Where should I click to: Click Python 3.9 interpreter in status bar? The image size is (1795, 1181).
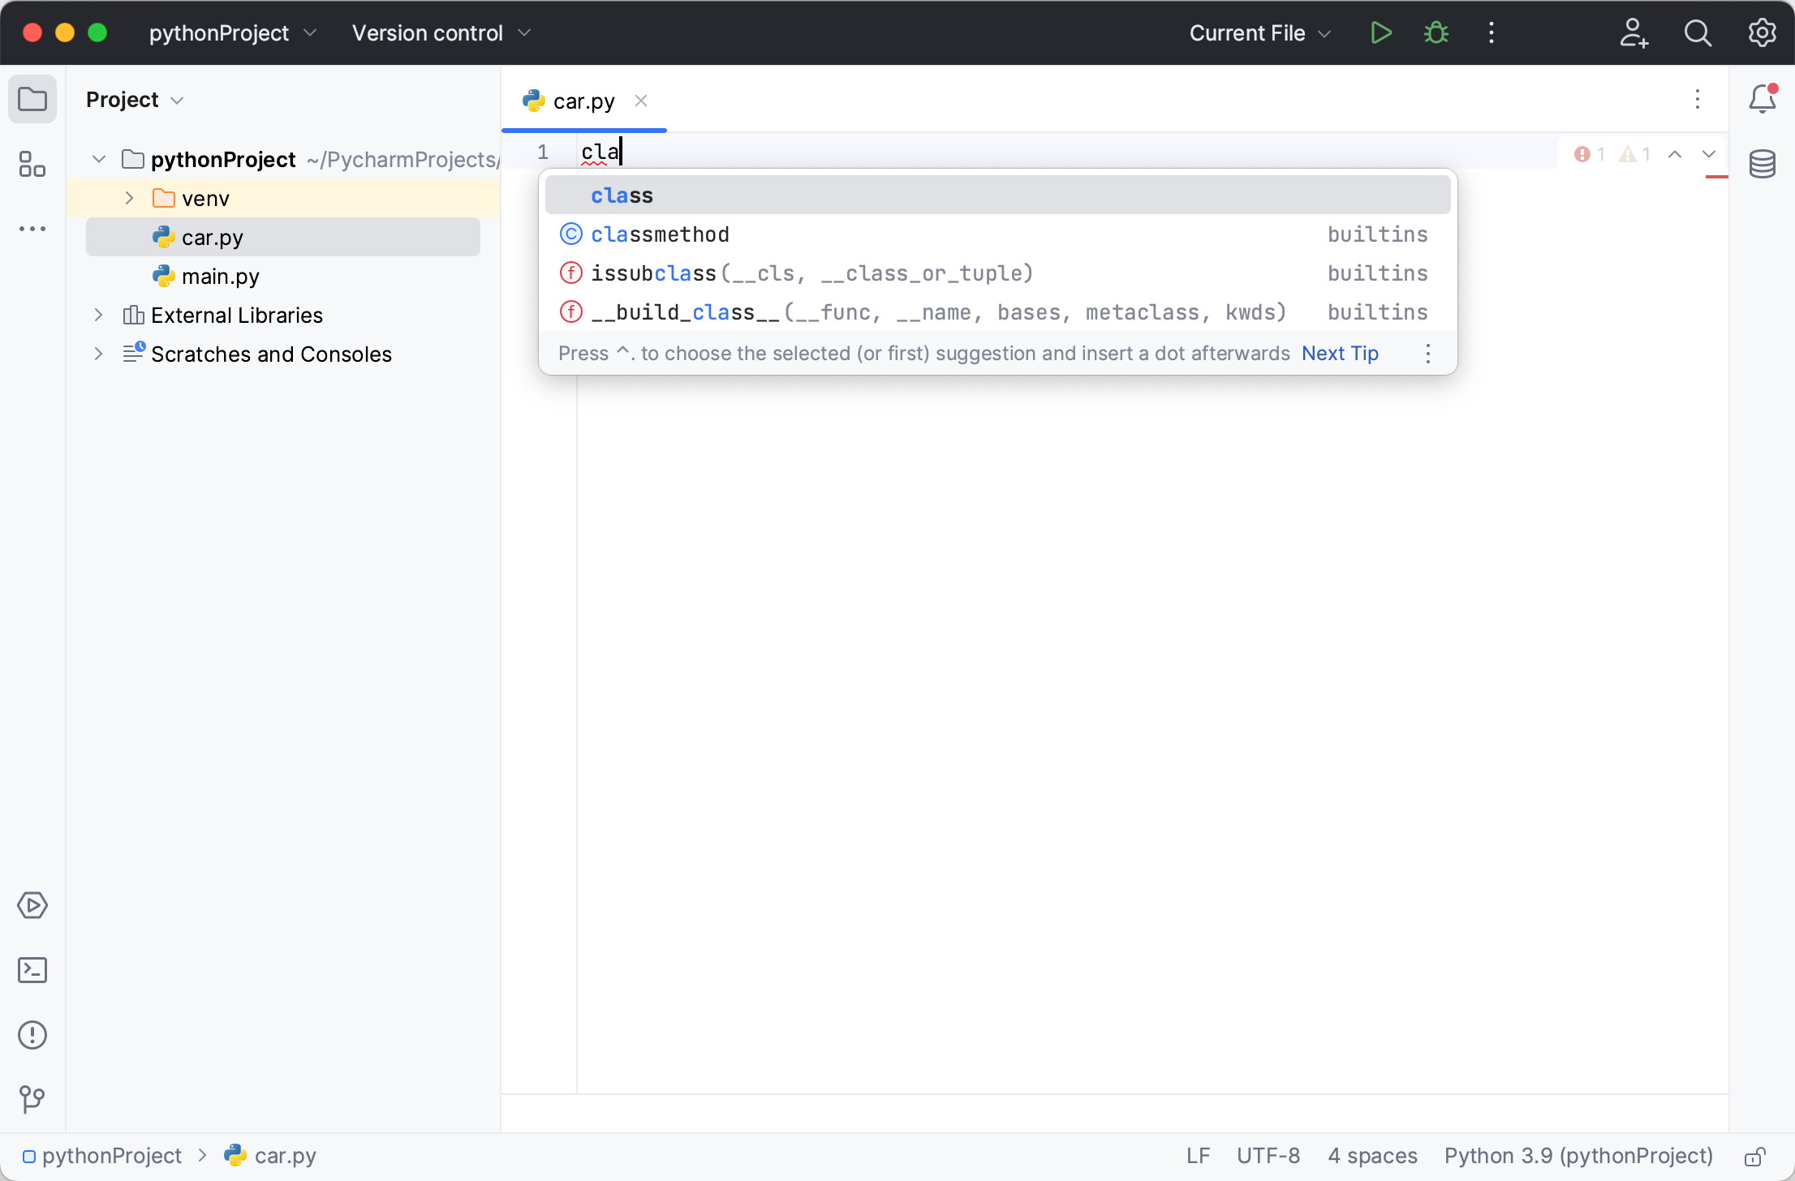pyautogui.click(x=1578, y=1156)
